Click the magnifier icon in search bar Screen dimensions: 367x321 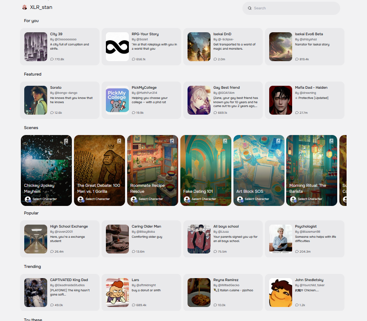pos(250,8)
